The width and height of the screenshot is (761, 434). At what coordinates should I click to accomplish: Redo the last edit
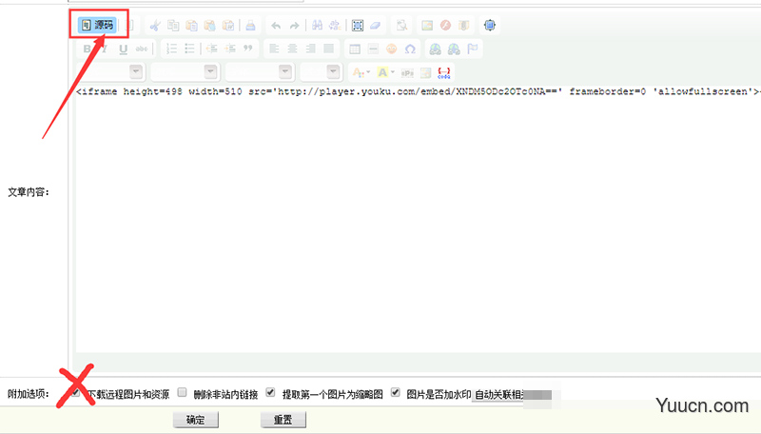click(294, 26)
